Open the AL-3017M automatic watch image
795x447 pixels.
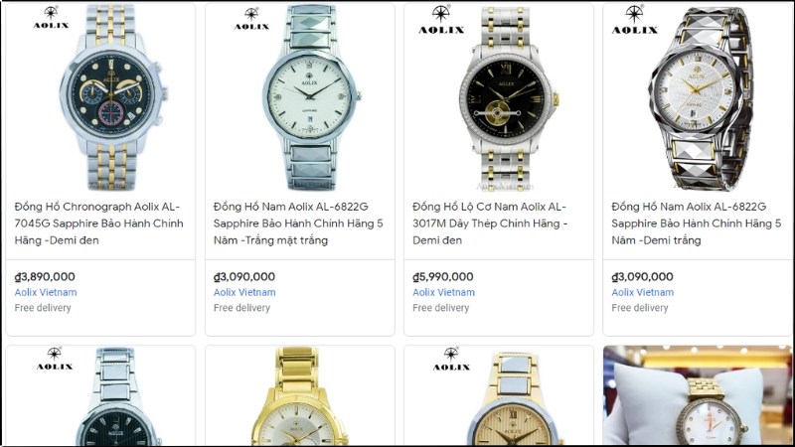(x=507, y=98)
